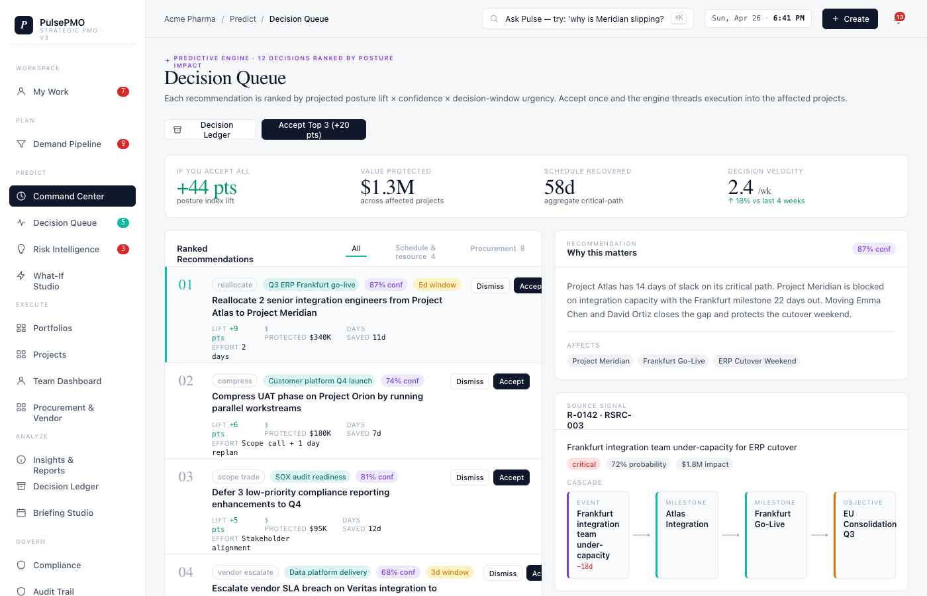927x596 pixels.
Task: Select the EU Consolidation Q3 objective card
Action: click(x=865, y=535)
